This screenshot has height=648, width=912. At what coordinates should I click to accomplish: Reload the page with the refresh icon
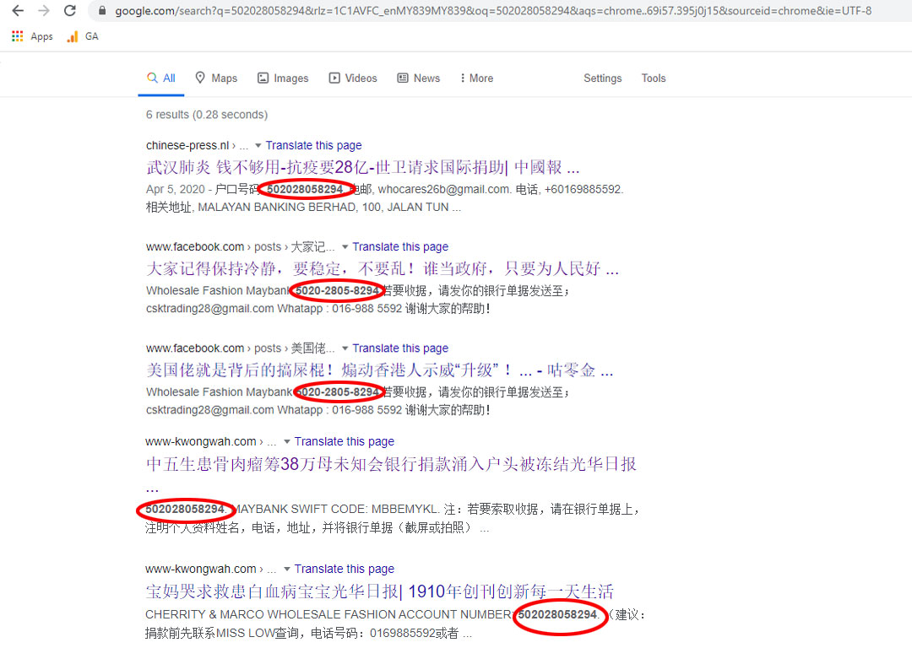point(70,10)
